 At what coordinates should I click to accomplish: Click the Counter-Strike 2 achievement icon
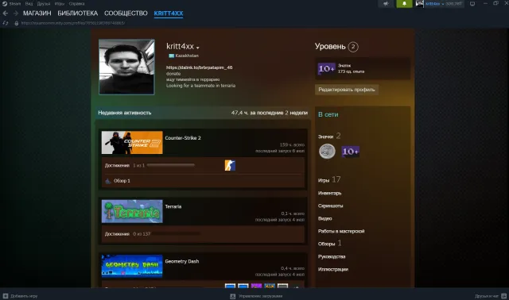(x=230, y=165)
